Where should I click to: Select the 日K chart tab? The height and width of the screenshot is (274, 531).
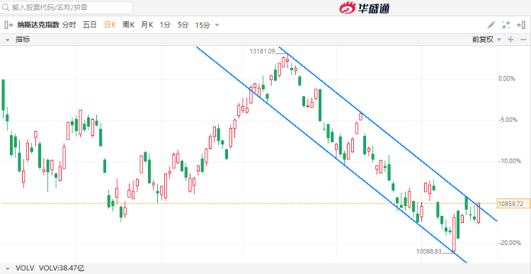pos(110,25)
